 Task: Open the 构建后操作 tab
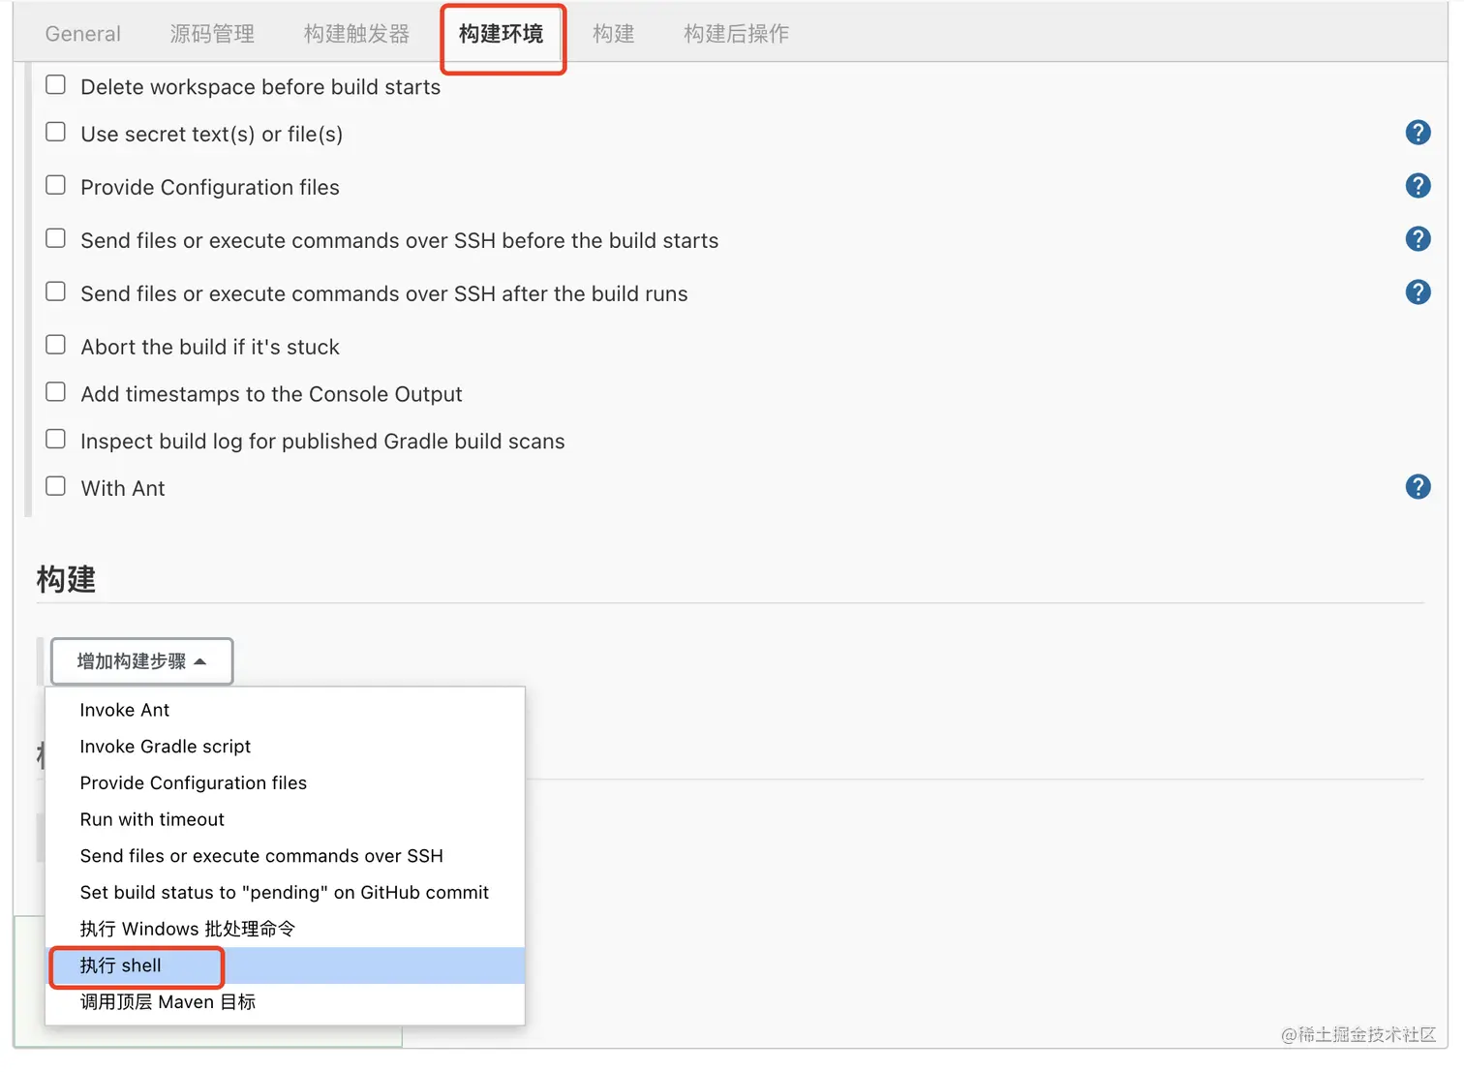736,34
